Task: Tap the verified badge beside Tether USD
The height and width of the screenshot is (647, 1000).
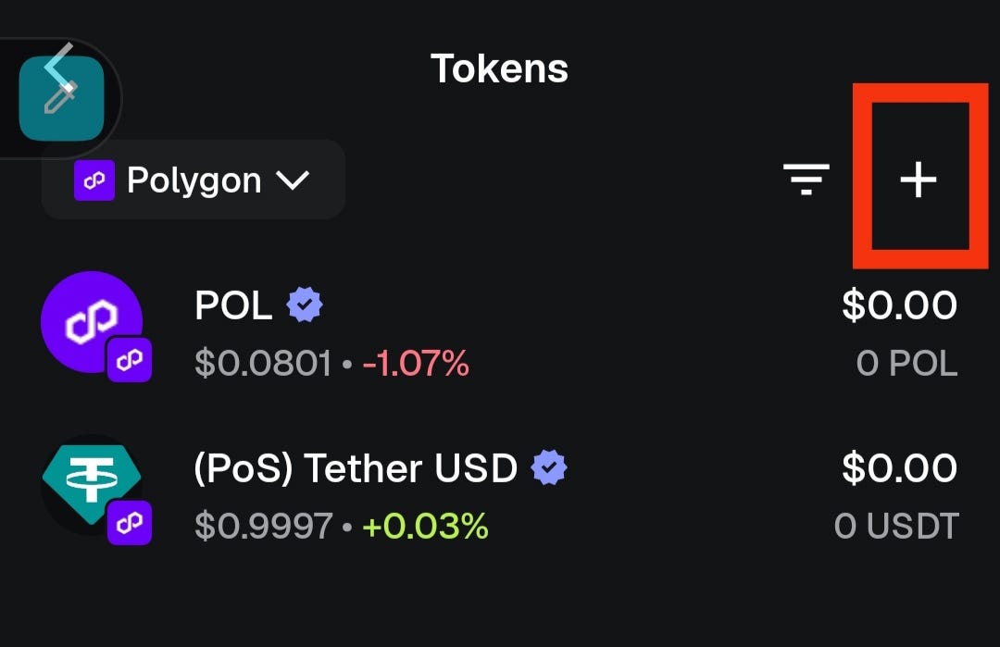Action: tap(549, 467)
